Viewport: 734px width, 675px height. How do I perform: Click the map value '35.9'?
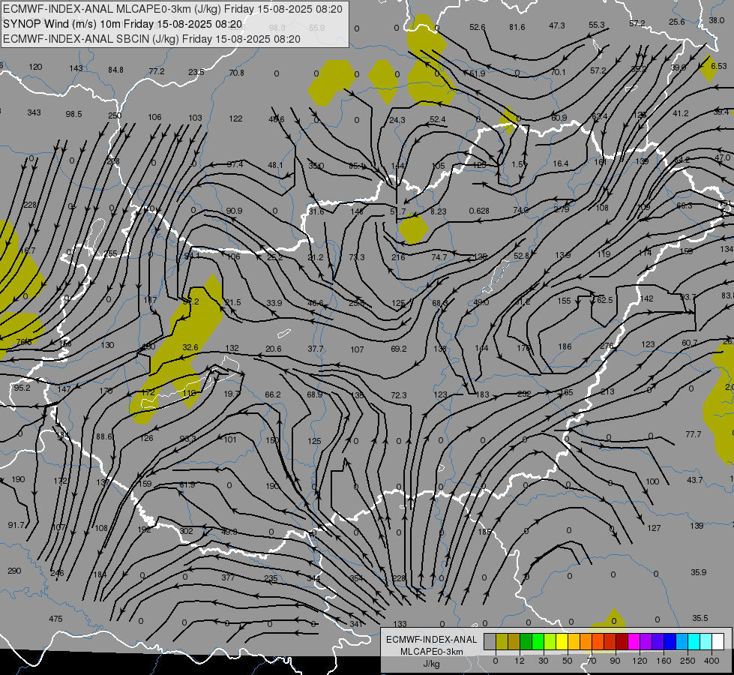click(699, 572)
